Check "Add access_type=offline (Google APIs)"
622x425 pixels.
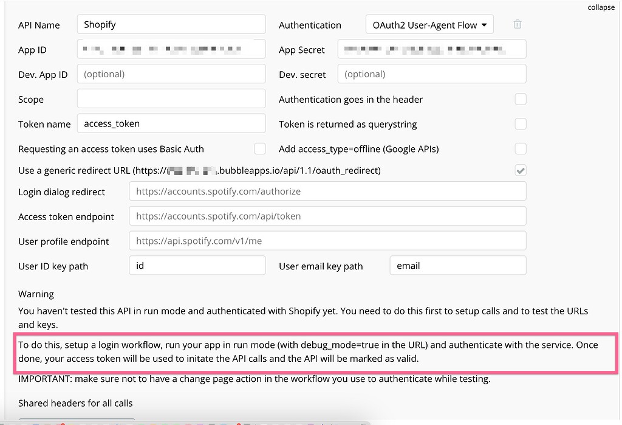520,148
